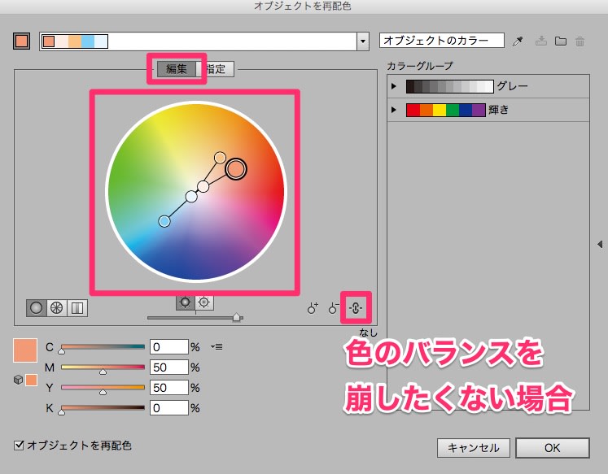
Task: Click the large orange current color swatch
Action: (x=25, y=350)
